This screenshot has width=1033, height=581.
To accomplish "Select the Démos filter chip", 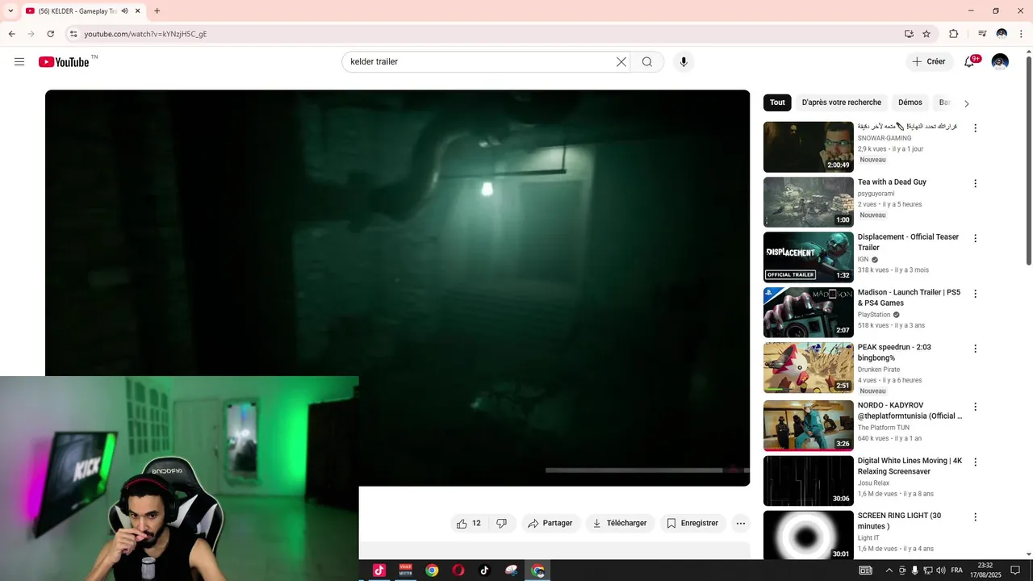I will click(910, 102).
